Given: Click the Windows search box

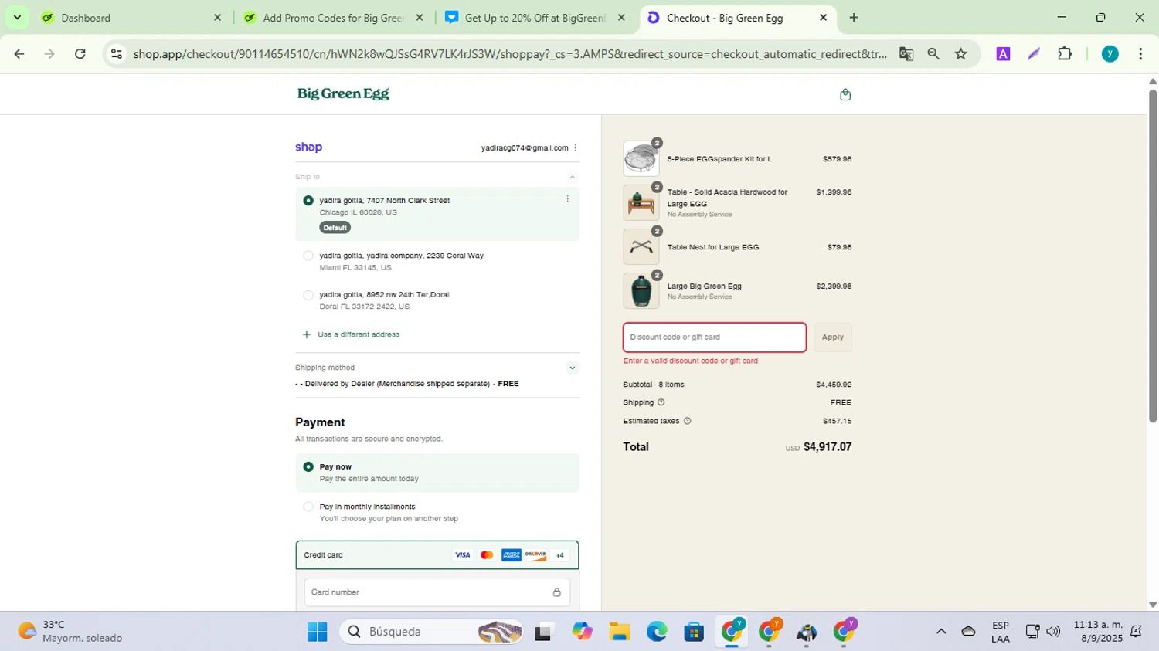Looking at the screenshot, I should 430,632.
